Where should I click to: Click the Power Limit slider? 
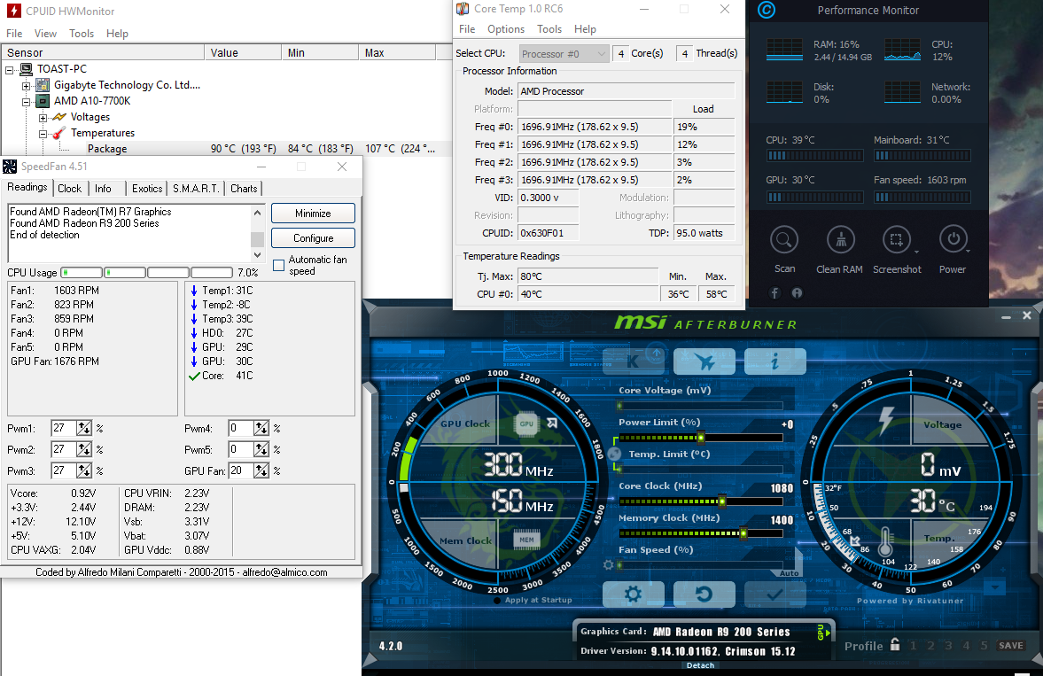click(700, 438)
